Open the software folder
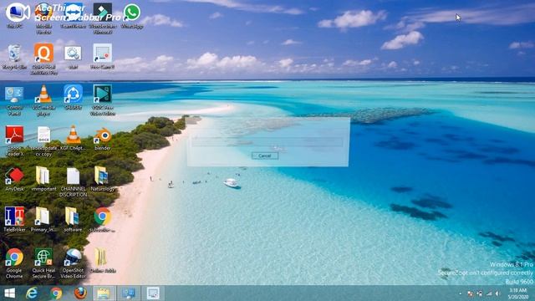Viewport: 535px width, 301px height. coord(73,217)
